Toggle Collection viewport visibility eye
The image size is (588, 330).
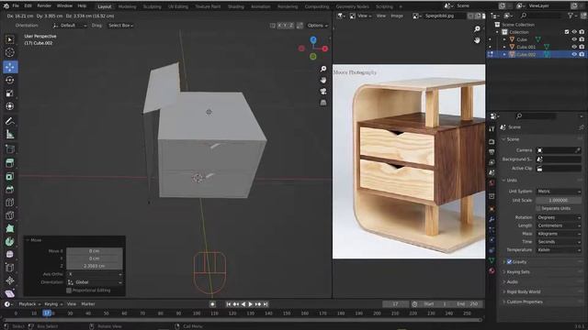pyautogui.click(x=574, y=32)
